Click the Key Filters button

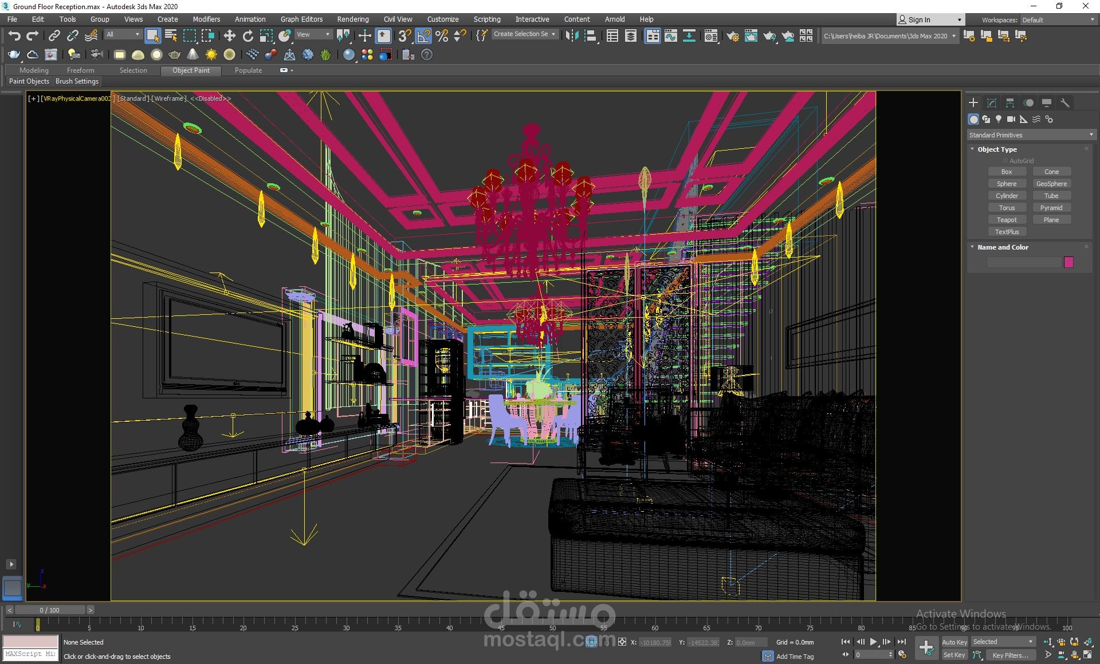point(1010,655)
